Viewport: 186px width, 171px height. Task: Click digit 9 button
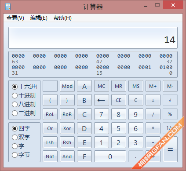point(136,114)
